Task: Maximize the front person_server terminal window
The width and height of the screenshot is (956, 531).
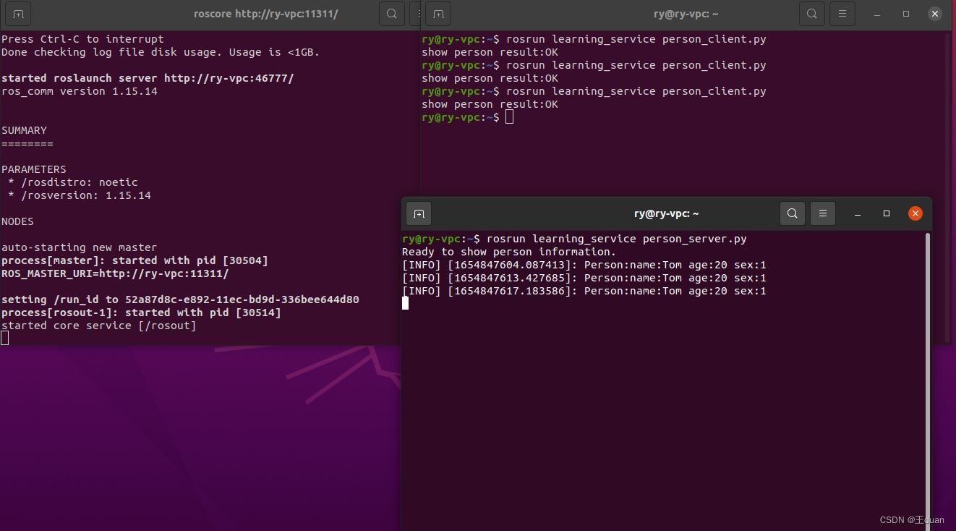Action: tap(887, 213)
